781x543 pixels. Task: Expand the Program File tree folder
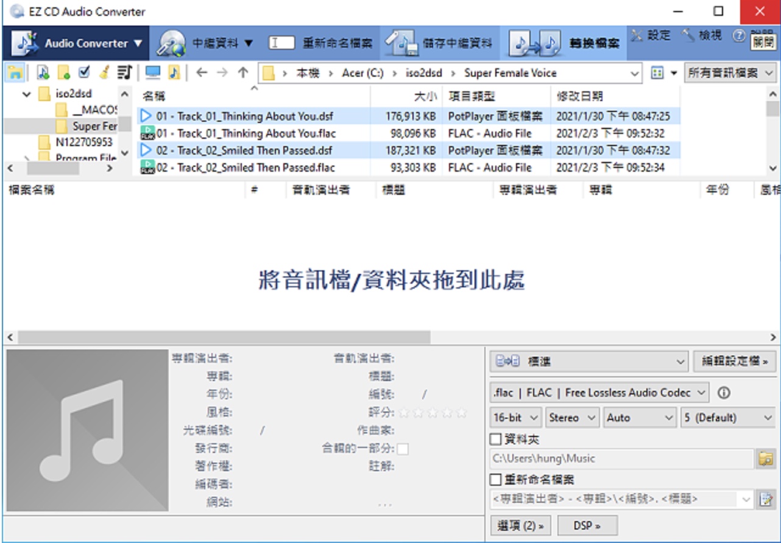[x=27, y=158]
